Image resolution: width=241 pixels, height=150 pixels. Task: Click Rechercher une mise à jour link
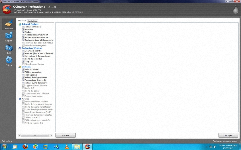click(225, 141)
